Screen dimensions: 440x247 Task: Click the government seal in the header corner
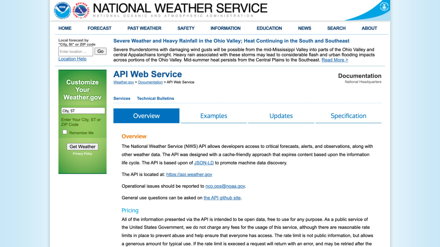(x=384, y=6)
